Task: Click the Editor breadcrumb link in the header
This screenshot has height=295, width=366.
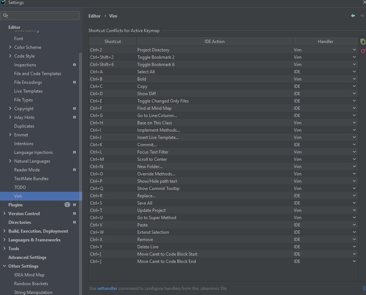Action: [x=94, y=16]
